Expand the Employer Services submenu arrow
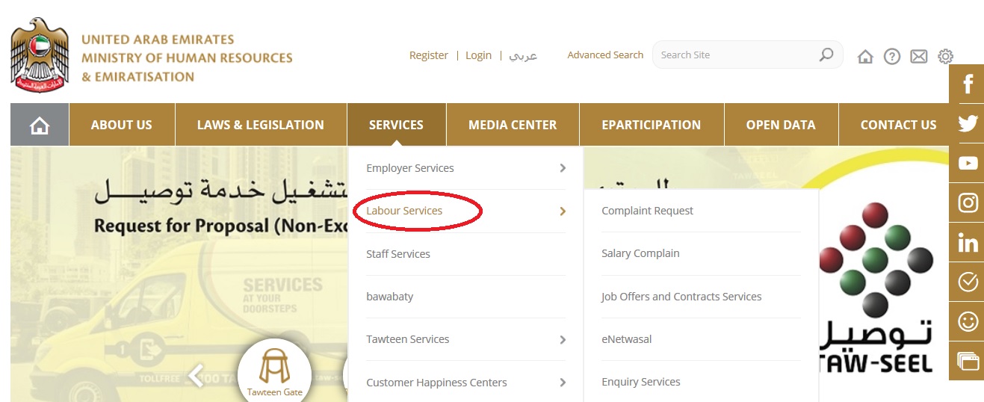Screen dimensions: 984x402 [563, 168]
